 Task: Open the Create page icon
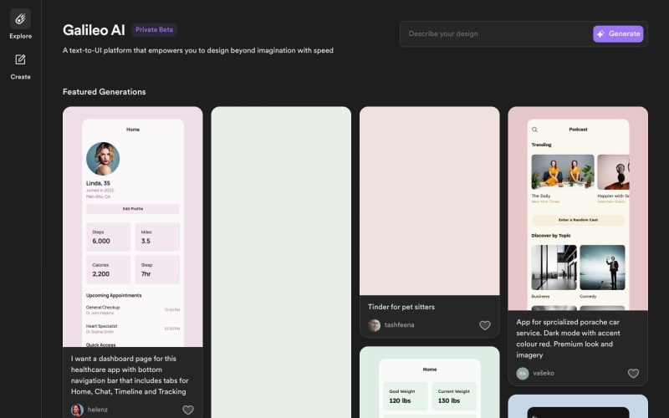tap(20, 59)
